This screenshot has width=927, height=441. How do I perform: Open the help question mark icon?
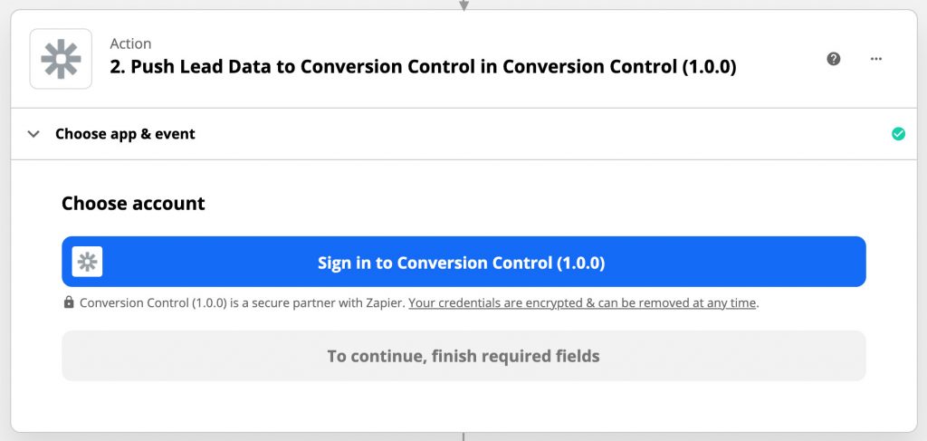[x=834, y=59]
